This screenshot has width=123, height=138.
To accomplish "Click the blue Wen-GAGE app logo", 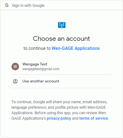I will (x=62, y=25).
